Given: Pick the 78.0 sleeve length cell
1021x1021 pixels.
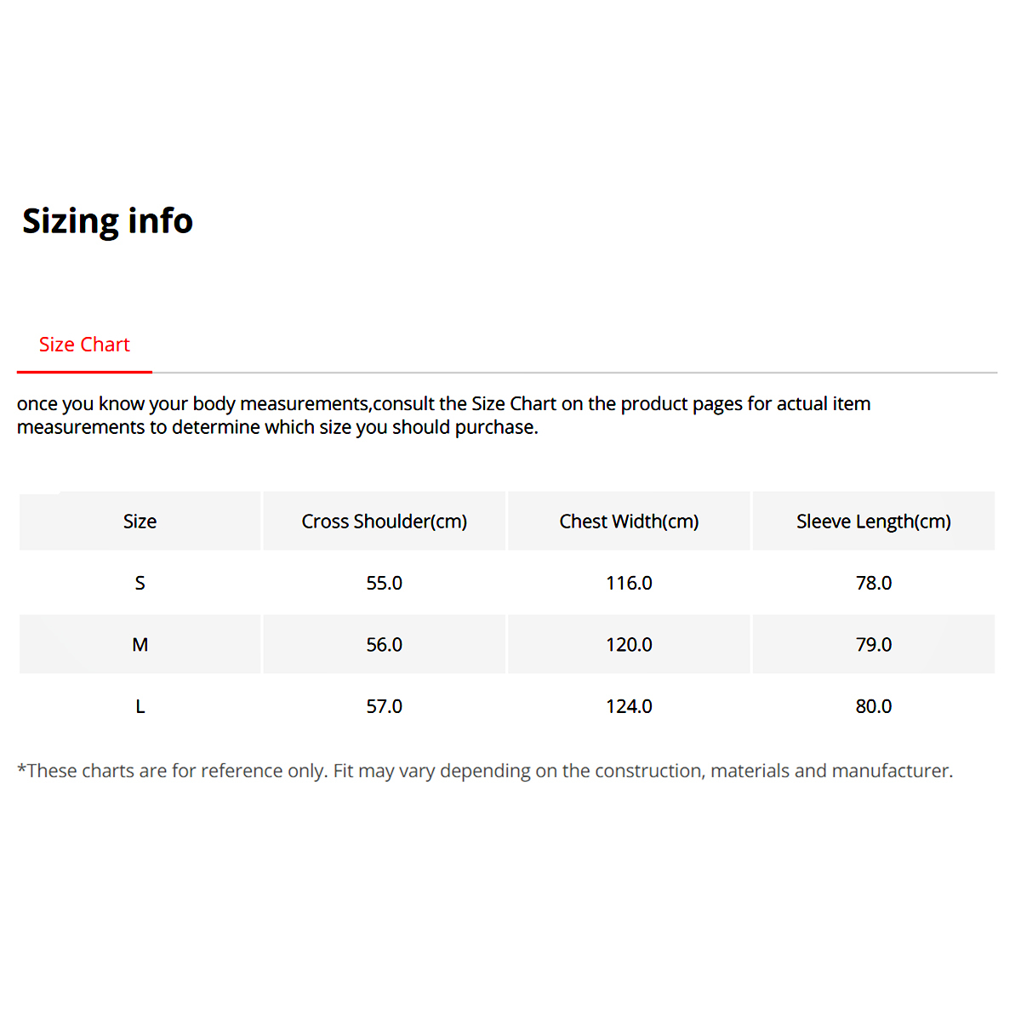Looking at the screenshot, I should click(874, 583).
